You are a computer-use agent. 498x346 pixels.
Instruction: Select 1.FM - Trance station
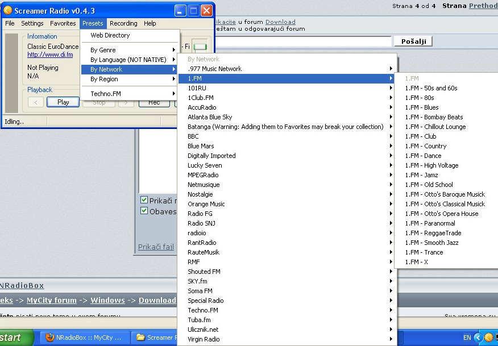(x=446, y=252)
